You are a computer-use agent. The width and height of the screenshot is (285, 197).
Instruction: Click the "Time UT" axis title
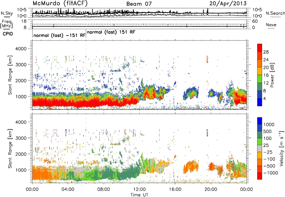tap(139, 195)
